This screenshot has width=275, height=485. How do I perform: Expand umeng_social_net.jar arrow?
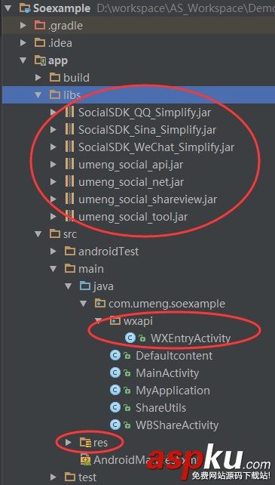pos(53,182)
